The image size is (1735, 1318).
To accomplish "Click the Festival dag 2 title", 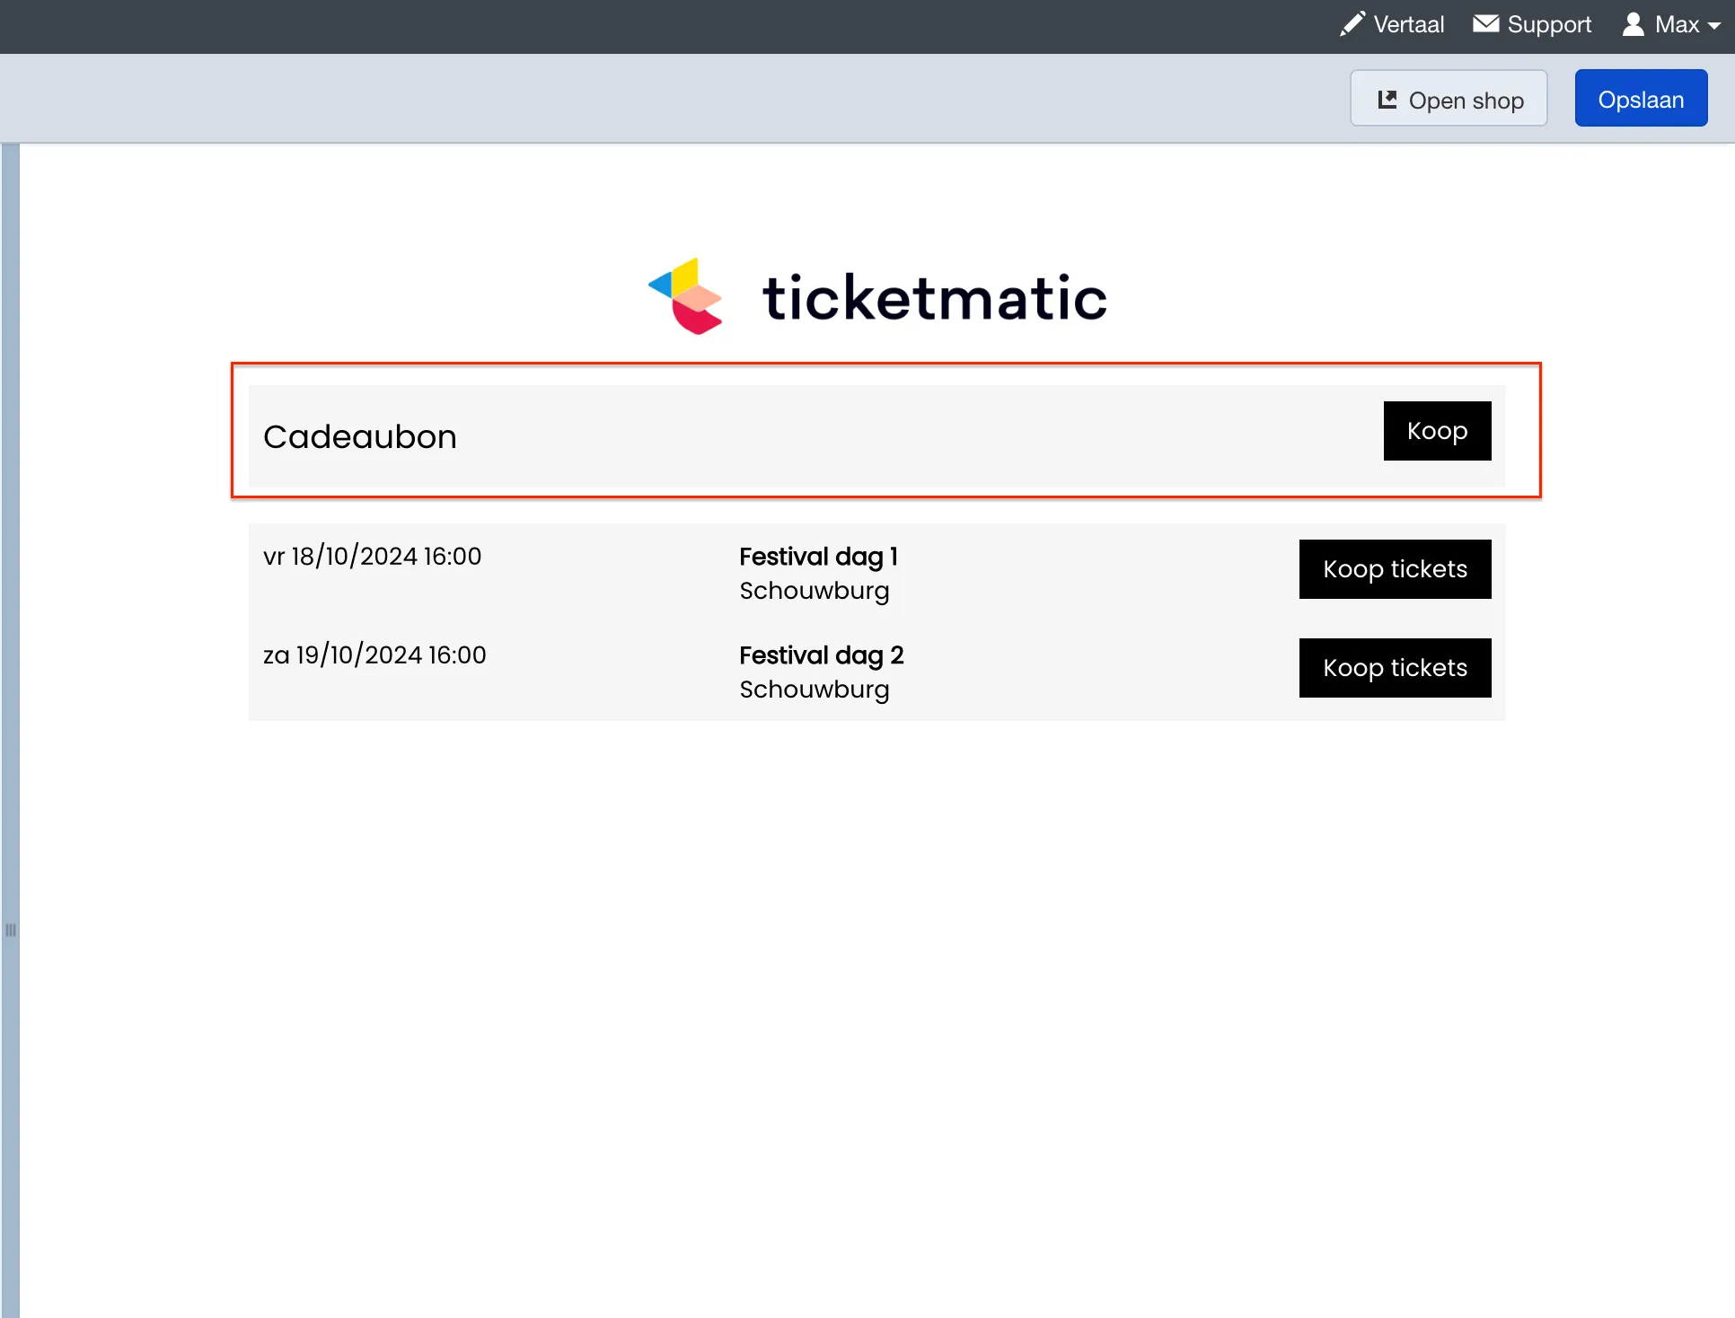I will click(821, 655).
